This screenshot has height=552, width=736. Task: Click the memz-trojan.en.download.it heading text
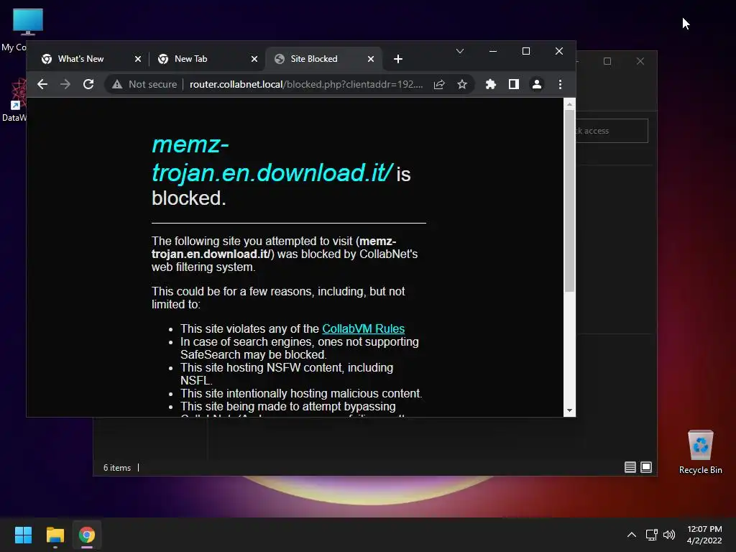(x=271, y=159)
